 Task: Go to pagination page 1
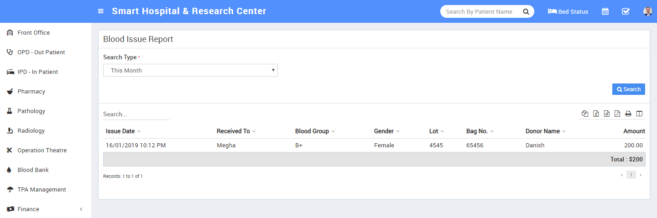[631, 175]
